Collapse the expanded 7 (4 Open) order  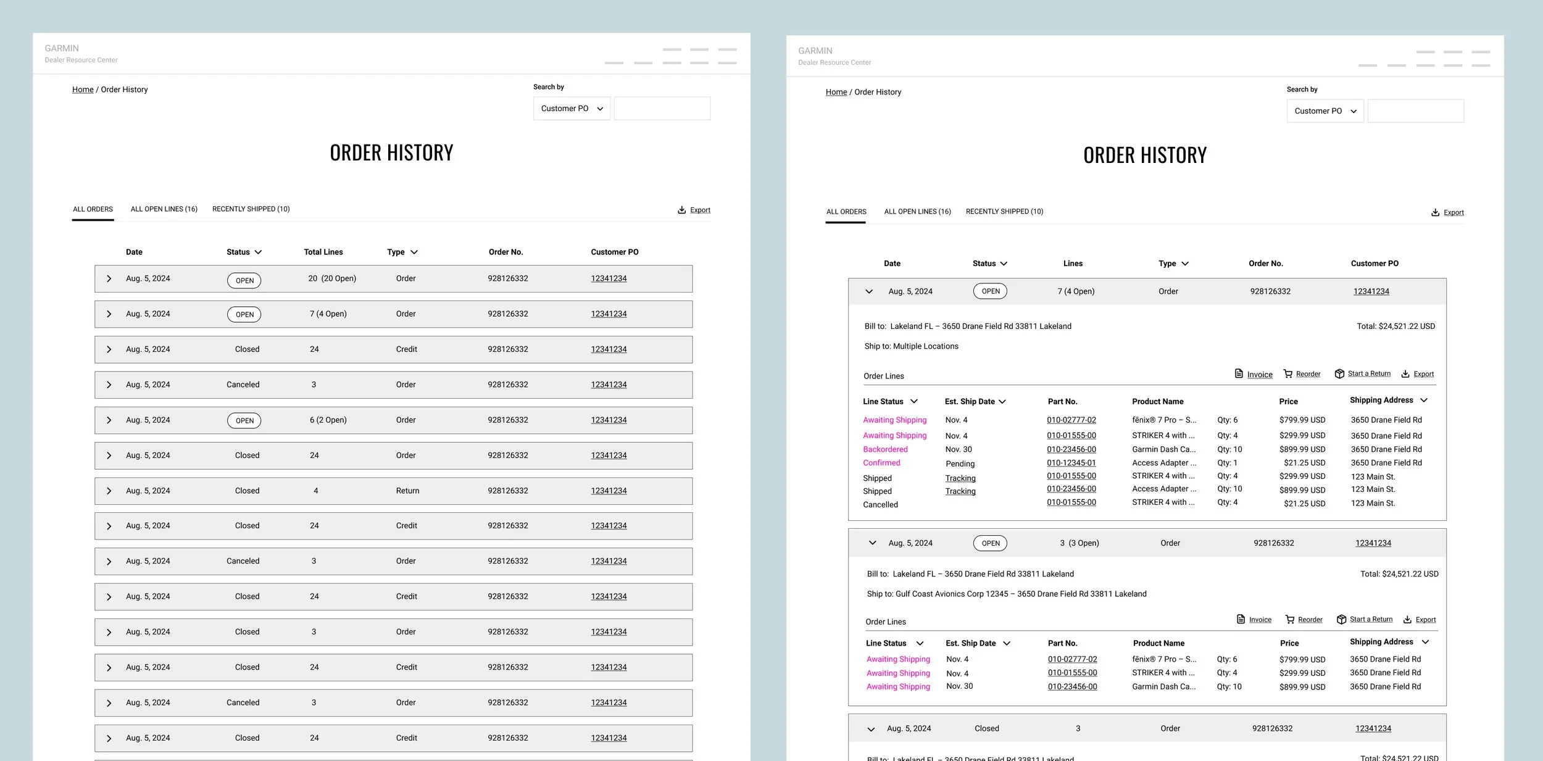pos(869,291)
